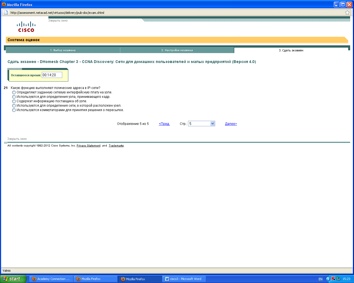This screenshot has height=283, width=354.
Task: Close the Firefox window
Action: 349,5
